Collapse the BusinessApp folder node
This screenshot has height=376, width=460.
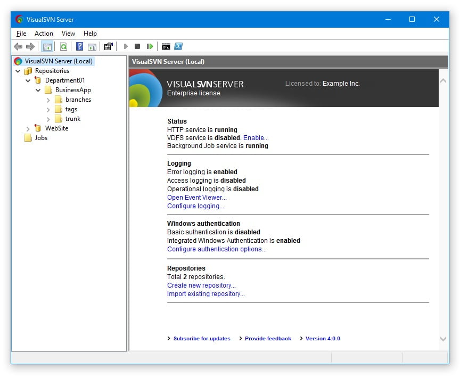pos(38,90)
